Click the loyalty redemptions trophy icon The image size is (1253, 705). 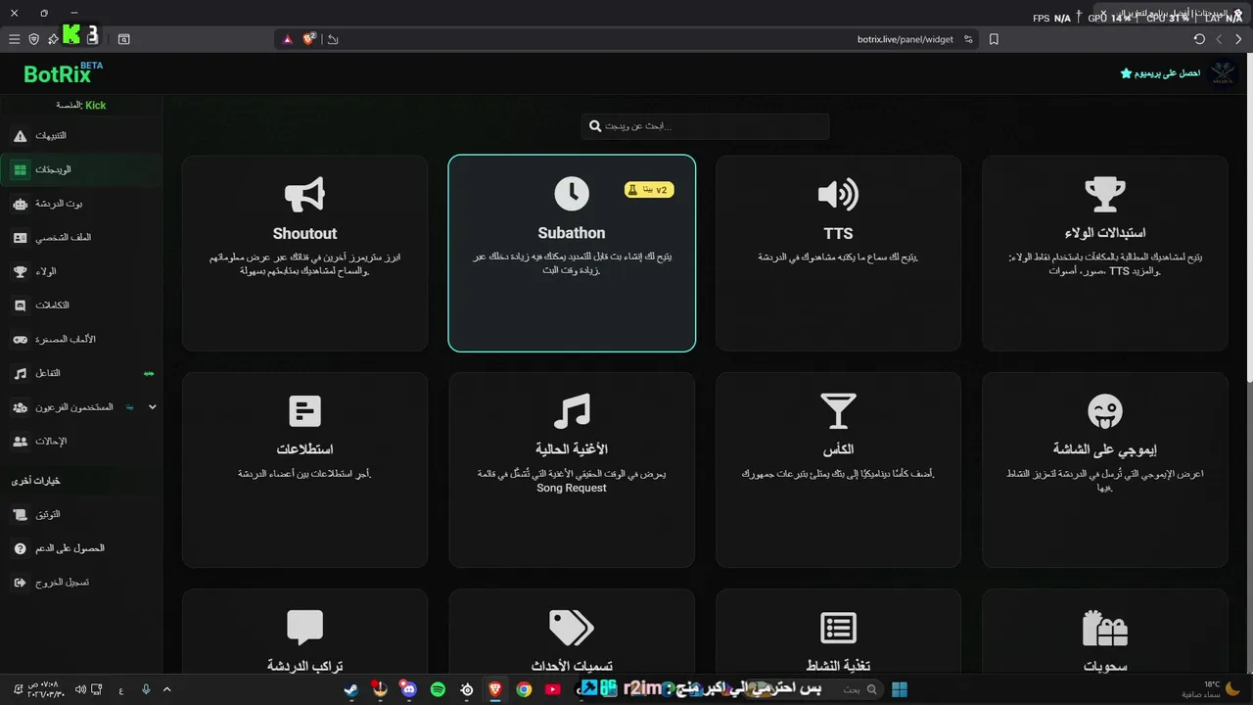(x=1105, y=195)
